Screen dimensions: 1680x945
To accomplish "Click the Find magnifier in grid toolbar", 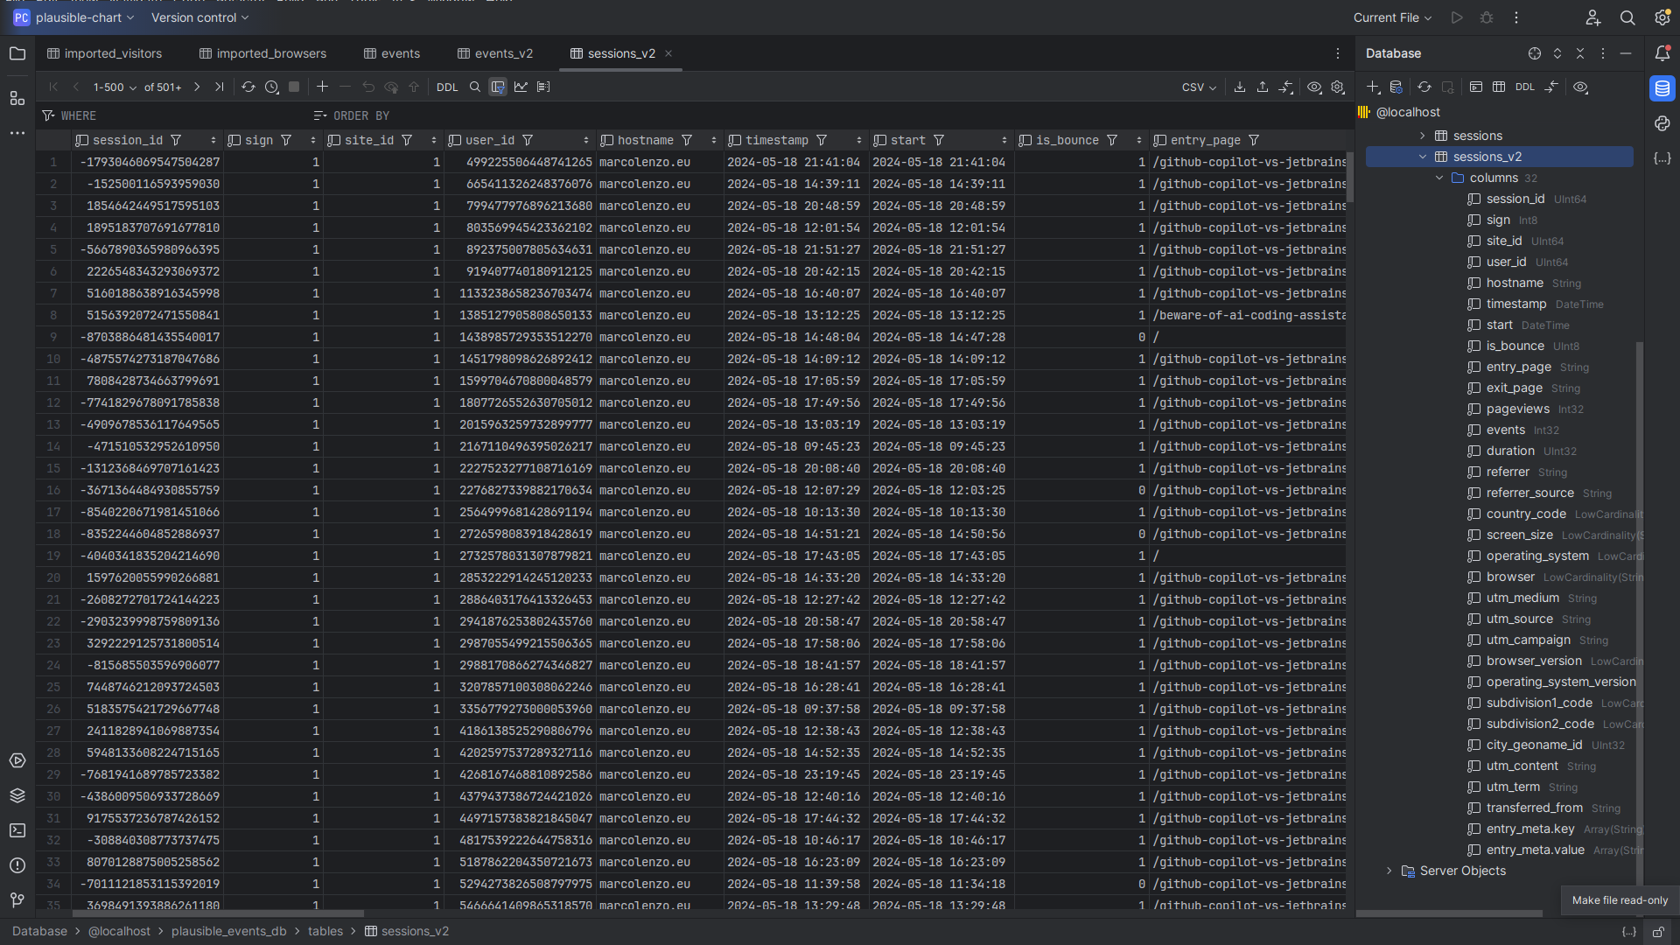I will [x=475, y=87].
